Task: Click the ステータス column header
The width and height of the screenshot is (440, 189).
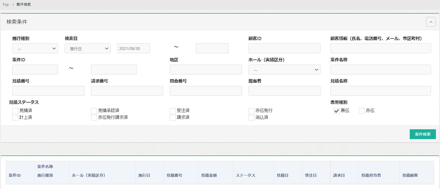Action: (246, 175)
